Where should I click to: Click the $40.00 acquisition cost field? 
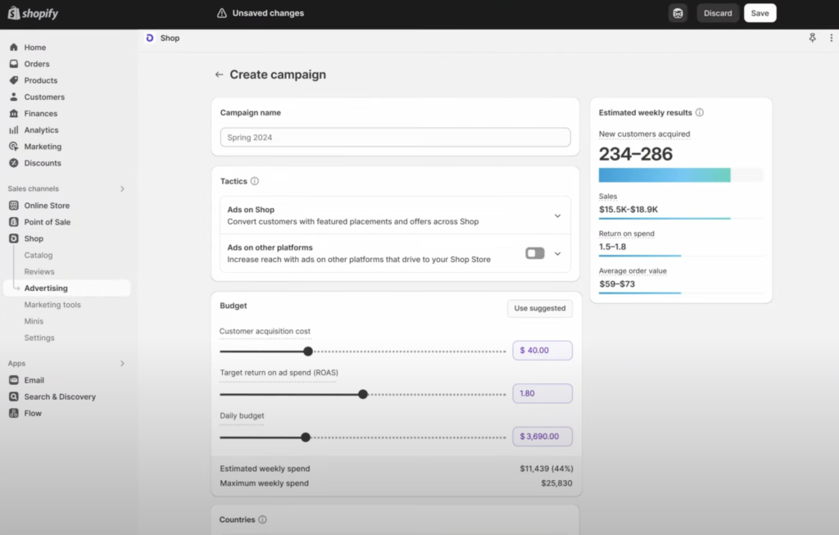pos(542,351)
